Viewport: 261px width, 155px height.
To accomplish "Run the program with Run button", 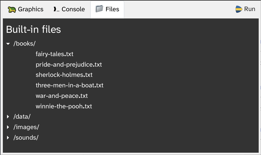I will point(245,9).
